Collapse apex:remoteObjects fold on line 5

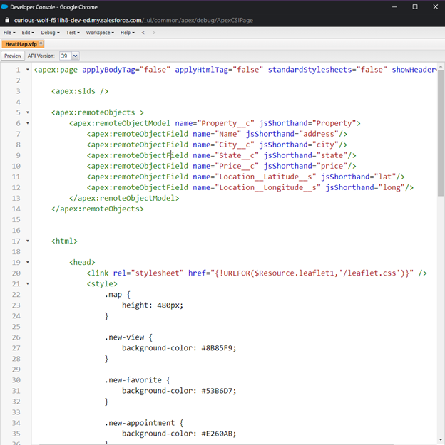[28, 112]
